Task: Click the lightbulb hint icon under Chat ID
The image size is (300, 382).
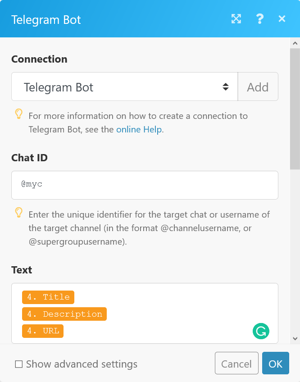Action: pos(19,213)
